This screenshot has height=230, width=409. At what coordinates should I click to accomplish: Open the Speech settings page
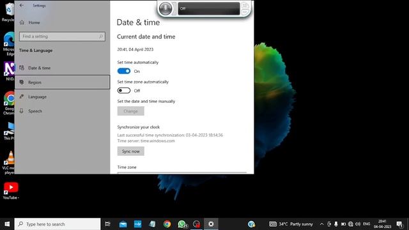(x=62, y=111)
